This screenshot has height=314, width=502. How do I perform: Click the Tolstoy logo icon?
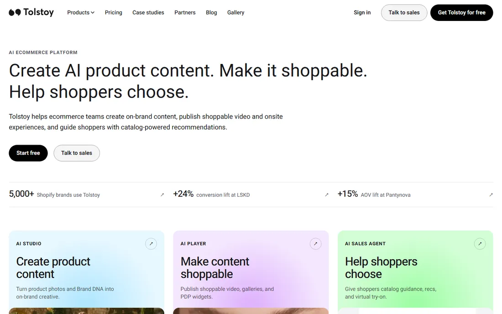tap(15, 12)
